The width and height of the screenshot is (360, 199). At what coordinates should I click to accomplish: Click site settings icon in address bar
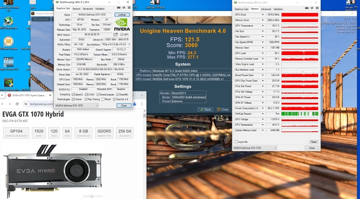[x=26, y=104]
